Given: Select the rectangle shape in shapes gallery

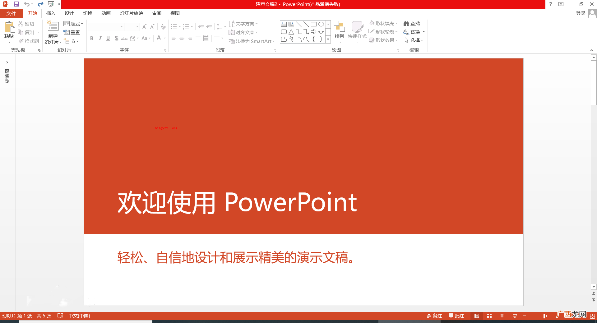Looking at the screenshot, I should pos(314,24).
